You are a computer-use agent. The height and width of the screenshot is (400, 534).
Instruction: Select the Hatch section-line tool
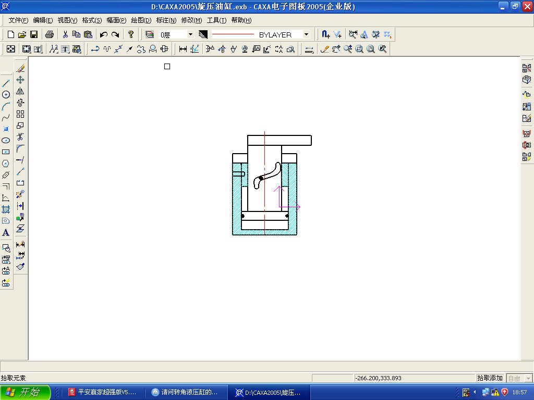point(6,209)
